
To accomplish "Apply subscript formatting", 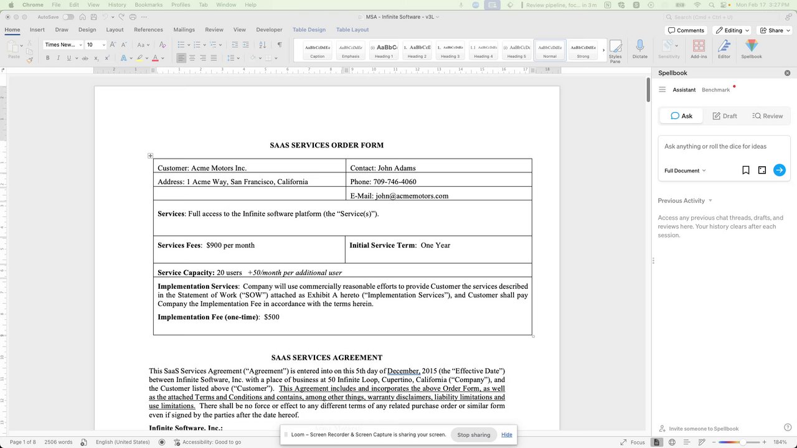I will [97, 58].
